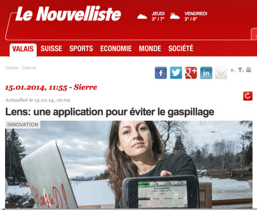Decrease text size with T- icon
257x210 pixels.
[233, 71]
